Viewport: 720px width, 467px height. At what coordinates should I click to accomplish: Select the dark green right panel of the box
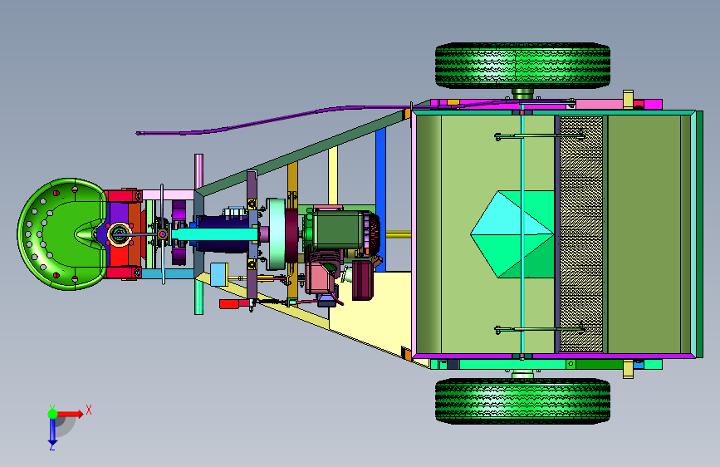point(644,234)
